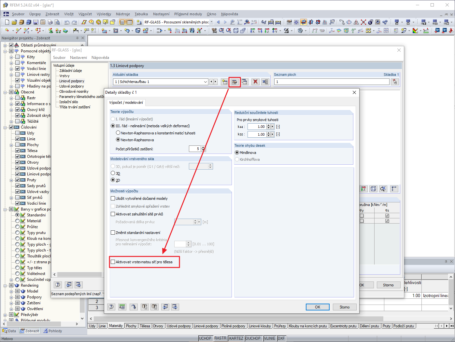The image size is (455, 342).
Task: Select Izolační sklo in the input tree
Action: [69, 102]
